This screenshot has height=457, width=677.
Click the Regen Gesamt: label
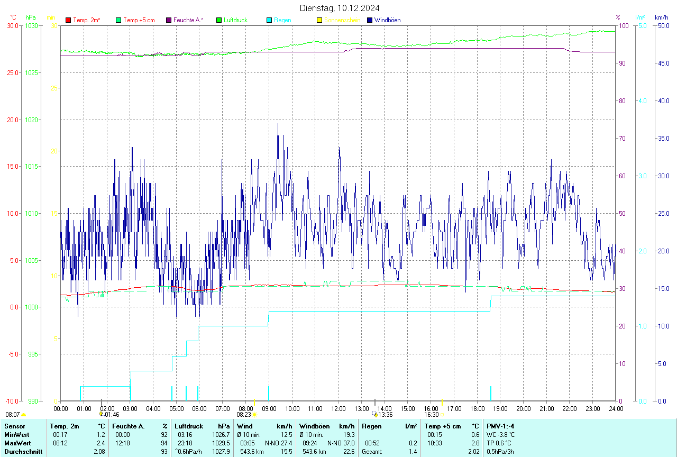[x=372, y=452]
